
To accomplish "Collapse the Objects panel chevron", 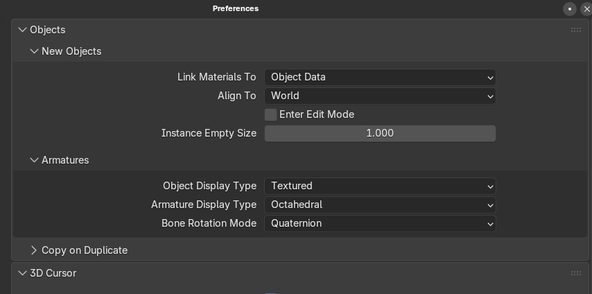I will (x=22, y=30).
